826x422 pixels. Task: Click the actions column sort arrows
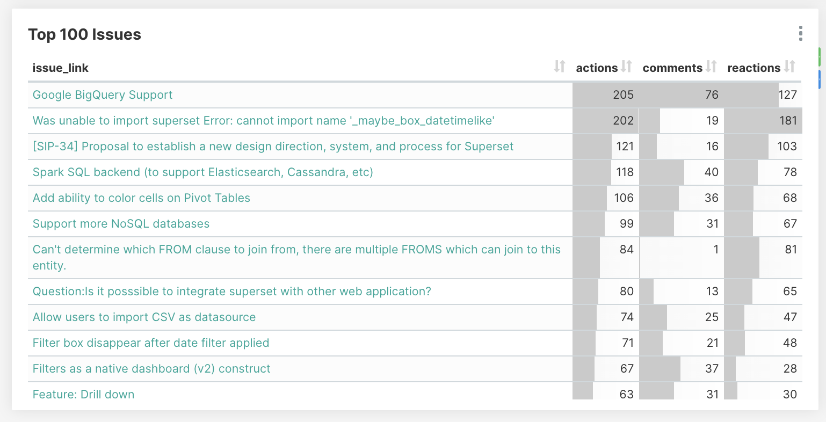[627, 67]
